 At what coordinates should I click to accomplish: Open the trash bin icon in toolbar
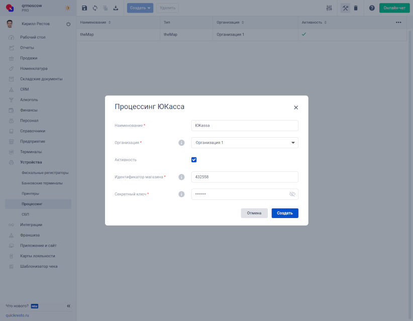356,8
